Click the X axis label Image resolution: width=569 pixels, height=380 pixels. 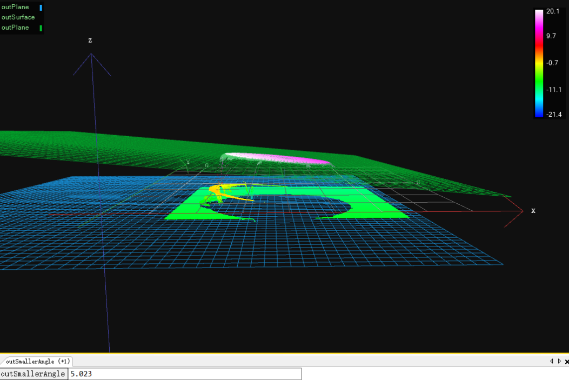[533, 211]
